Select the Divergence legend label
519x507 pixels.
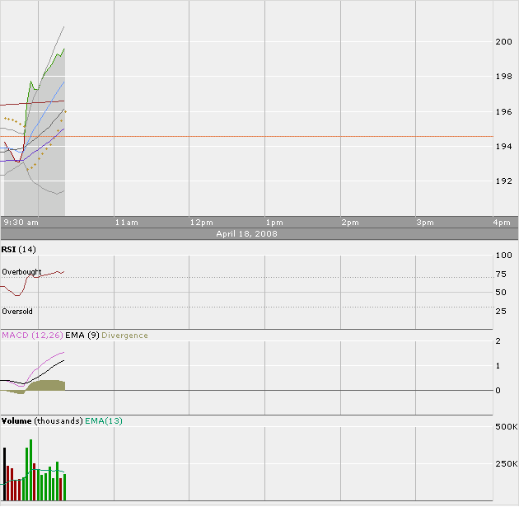125,336
